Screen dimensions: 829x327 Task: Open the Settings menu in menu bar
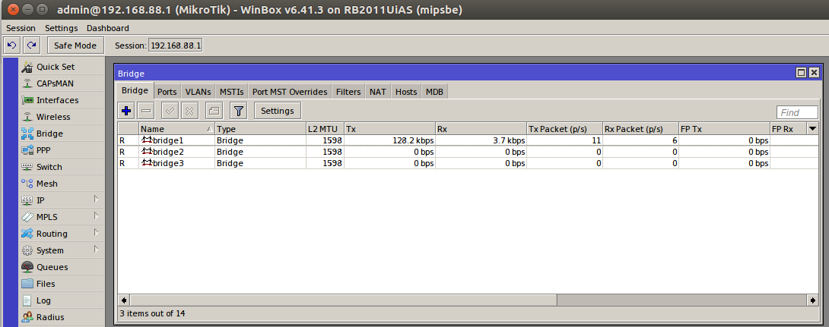click(61, 28)
